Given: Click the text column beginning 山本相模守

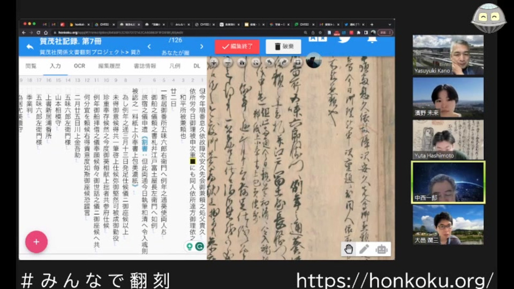Looking at the screenshot, I should pos(58,110).
